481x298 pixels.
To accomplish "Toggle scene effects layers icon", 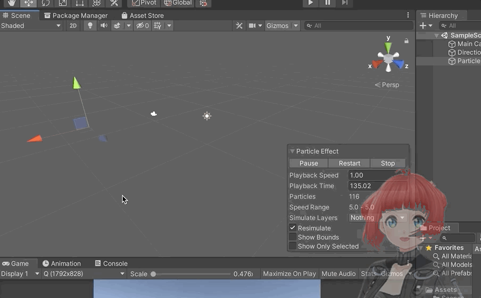I will click(x=117, y=26).
